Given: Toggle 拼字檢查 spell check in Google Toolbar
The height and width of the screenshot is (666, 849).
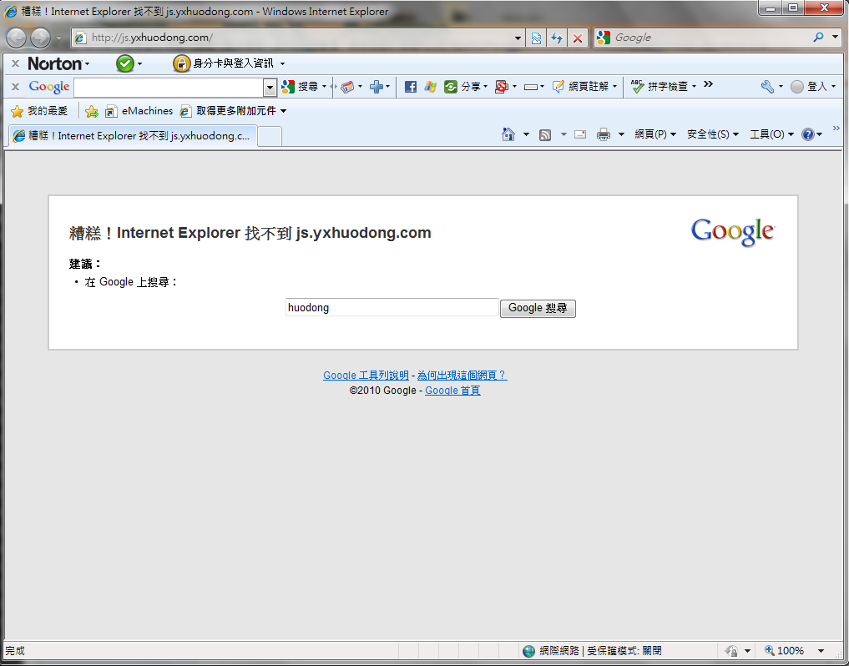Looking at the screenshot, I should click(x=660, y=87).
